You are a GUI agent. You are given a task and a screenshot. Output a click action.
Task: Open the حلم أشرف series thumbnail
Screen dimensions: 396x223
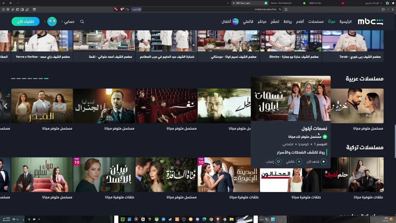(353, 175)
